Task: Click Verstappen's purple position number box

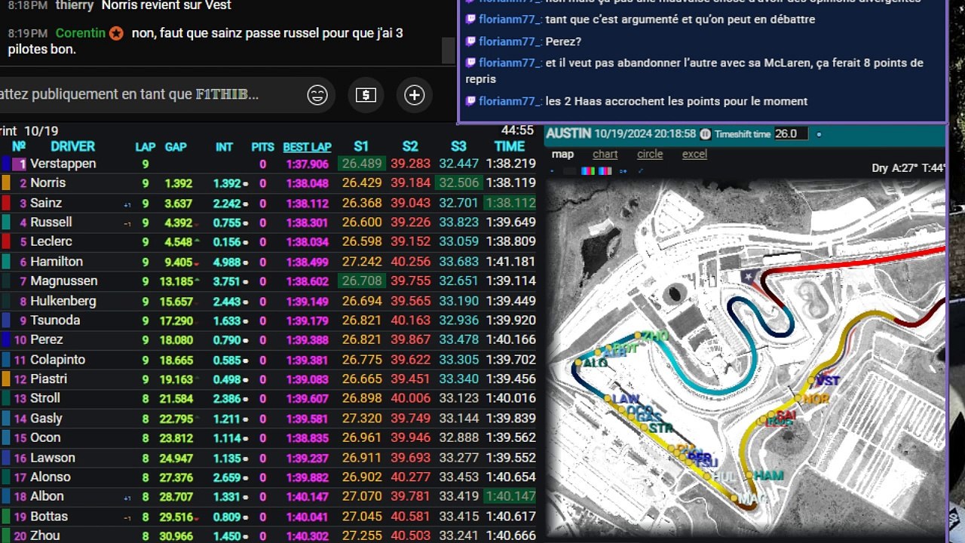Action: pyautogui.click(x=21, y=164)
